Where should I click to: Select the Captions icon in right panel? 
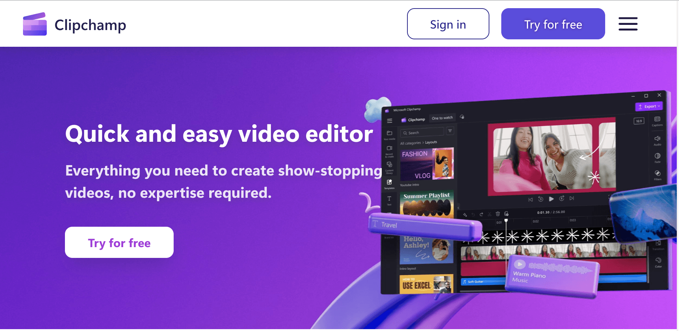(657, 119)
